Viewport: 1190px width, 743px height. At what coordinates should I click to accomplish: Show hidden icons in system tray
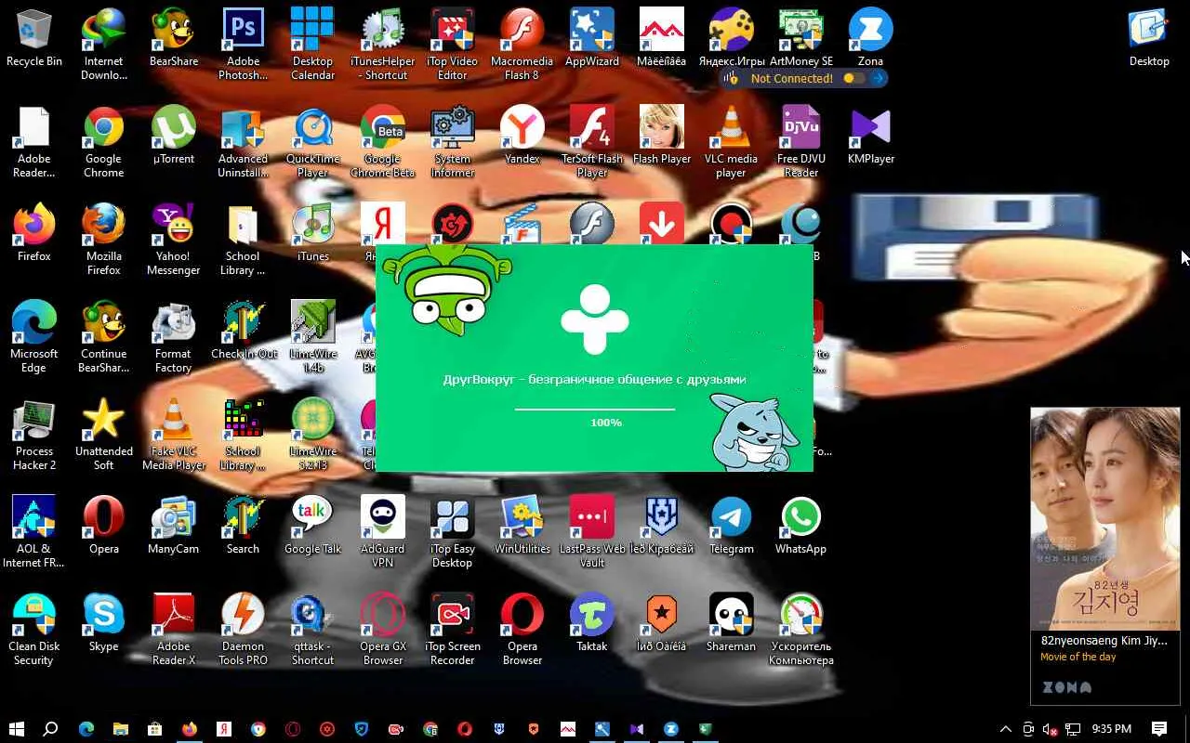tap(1005, 729)
